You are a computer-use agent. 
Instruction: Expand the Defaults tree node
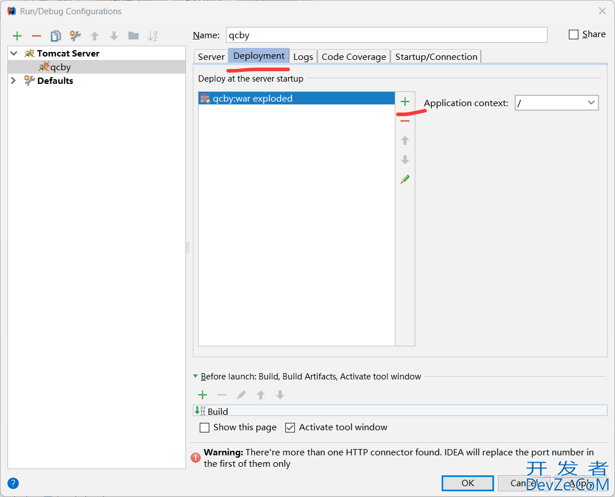pos(14,80)
